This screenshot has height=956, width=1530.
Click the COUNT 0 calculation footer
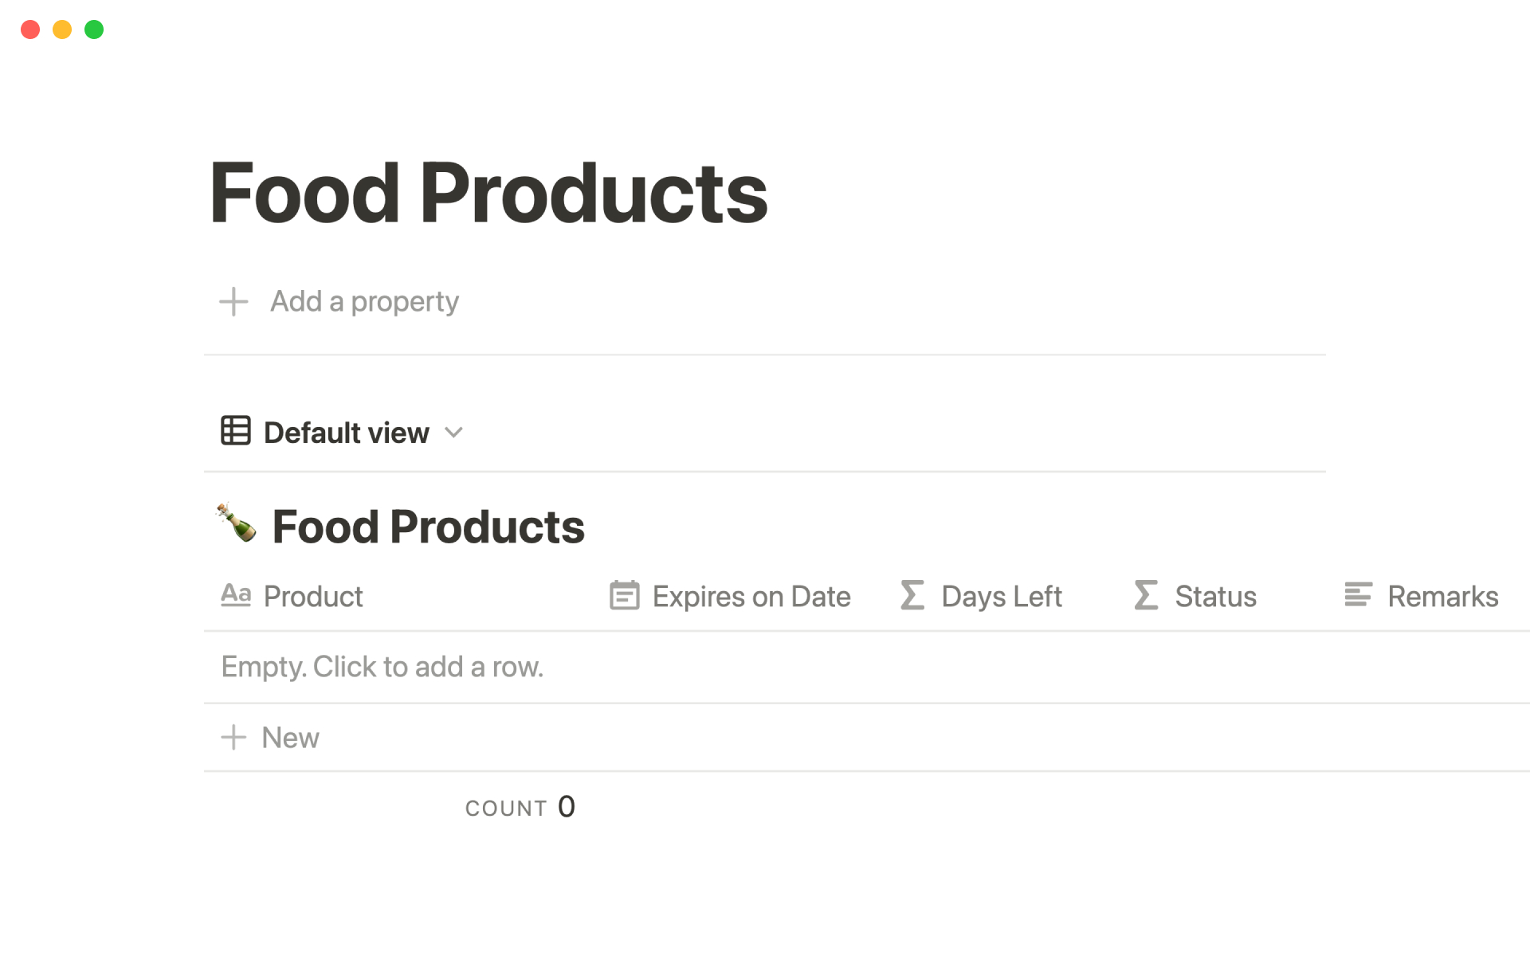pyautogui.click(x=520, y=808)
